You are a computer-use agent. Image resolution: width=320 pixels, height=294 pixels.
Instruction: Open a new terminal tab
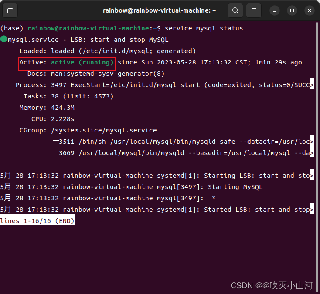point(10,10)
